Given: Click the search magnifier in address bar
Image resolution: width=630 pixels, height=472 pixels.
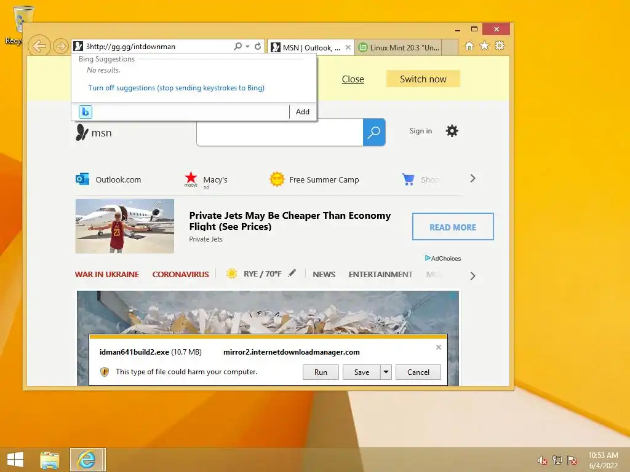Looking at the screenshot, I should coord(238,46).
